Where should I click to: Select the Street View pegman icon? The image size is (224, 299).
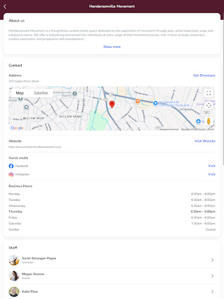209,121
